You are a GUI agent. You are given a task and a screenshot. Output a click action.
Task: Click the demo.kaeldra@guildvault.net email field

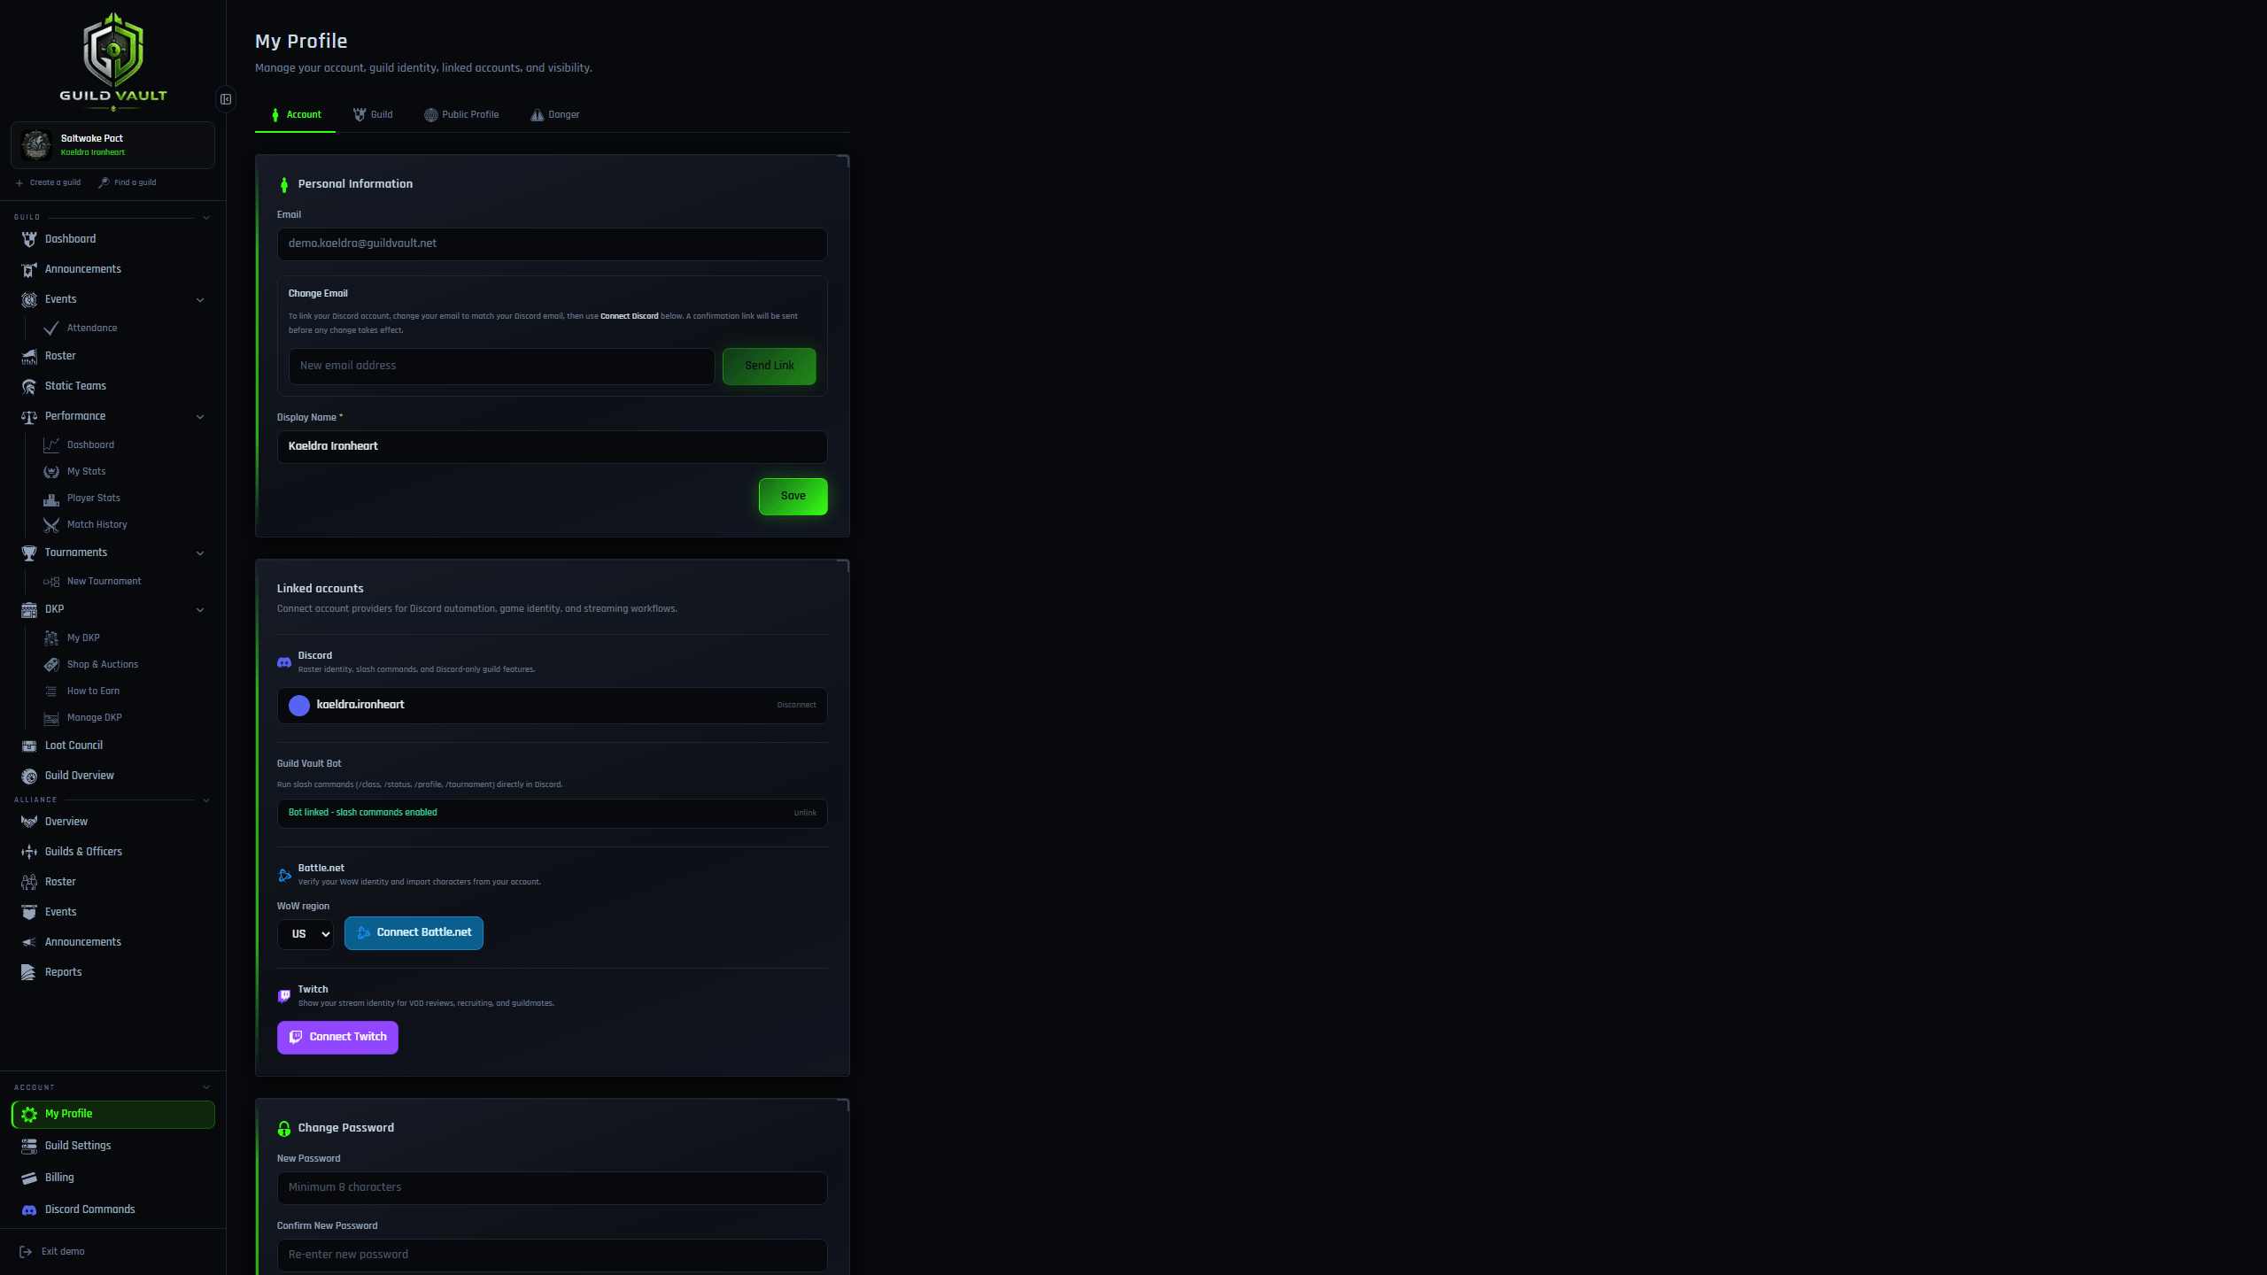[552, 243]
